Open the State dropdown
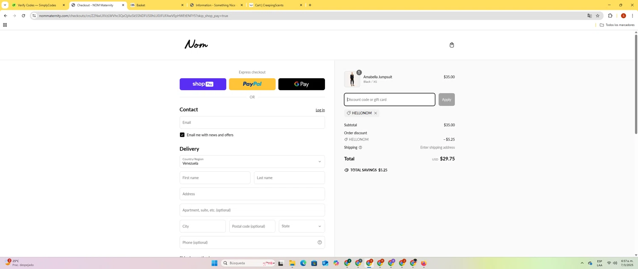Viewport: 638px width, 269px height. click(302, 226)
